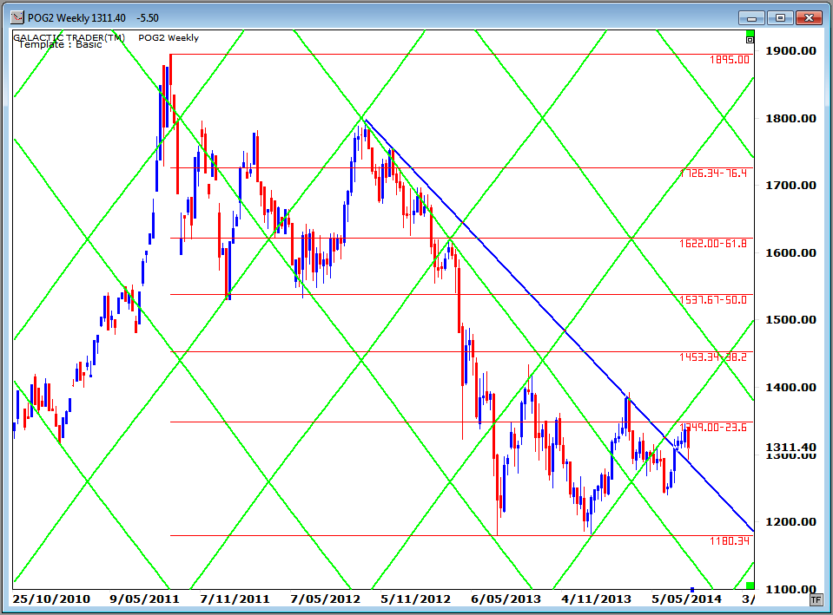Click the 1622.00-61.8 Fibonacci label
The image size is (833, 615).
[713, 243]
